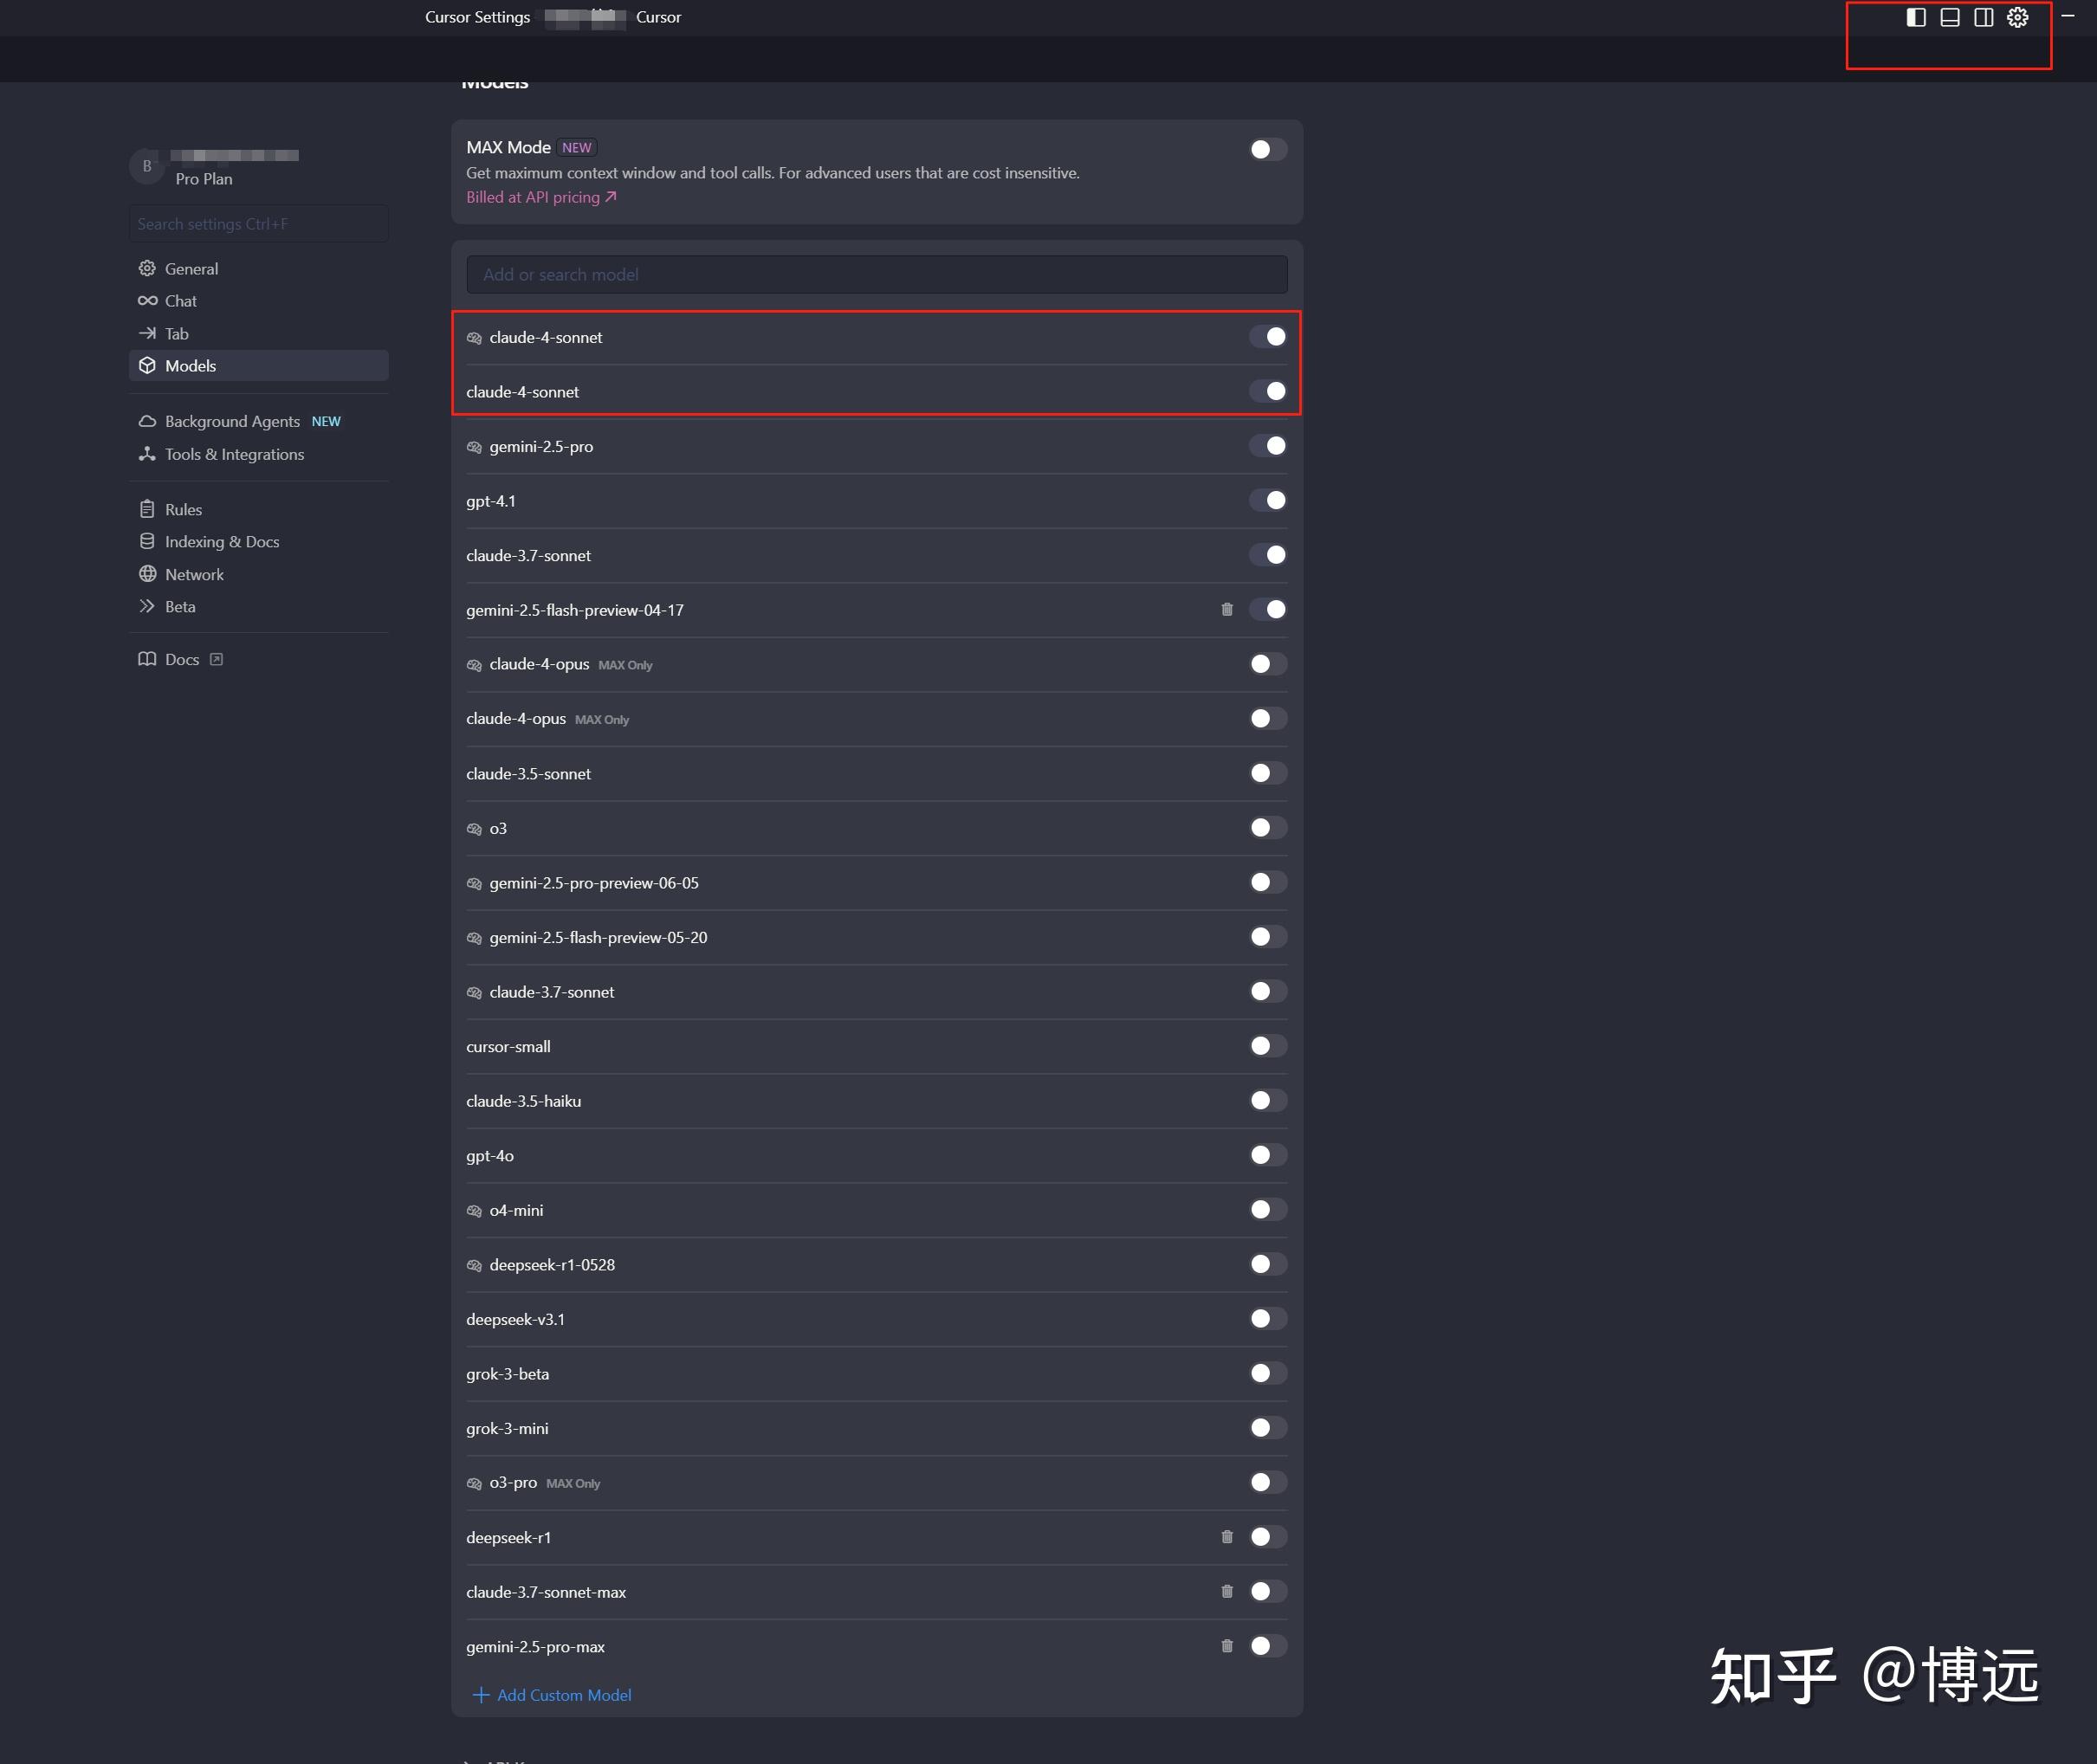
Task: Toggle the primary sidebar layout icon
Action: point(1915,17)
